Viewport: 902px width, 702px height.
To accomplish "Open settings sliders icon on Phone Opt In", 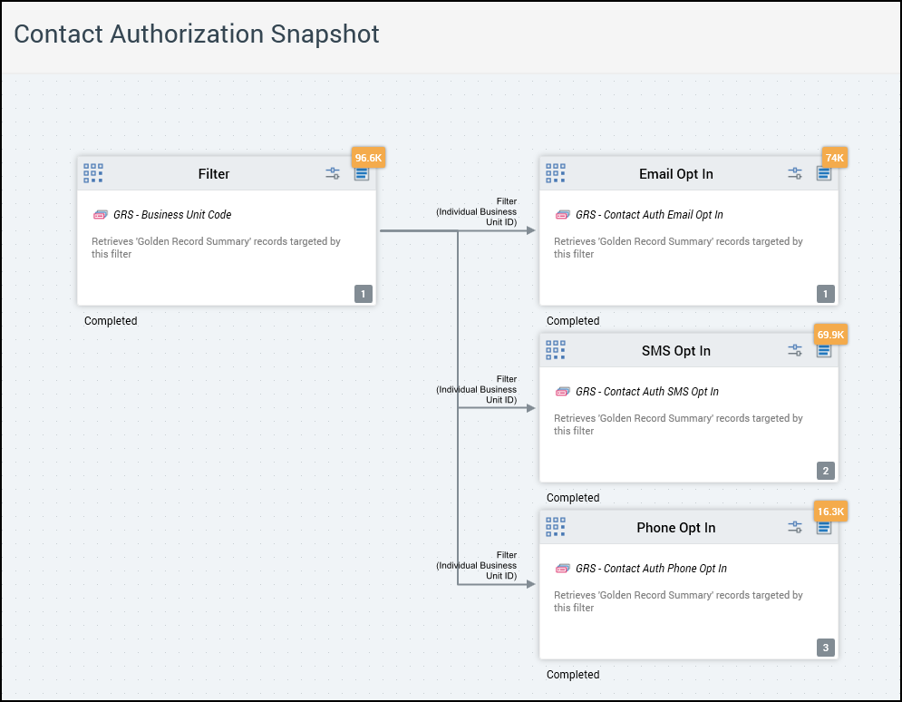I will tap(795, 527).
